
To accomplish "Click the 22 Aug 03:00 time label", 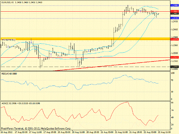I will pyautogui.click(x=150, y=132).
